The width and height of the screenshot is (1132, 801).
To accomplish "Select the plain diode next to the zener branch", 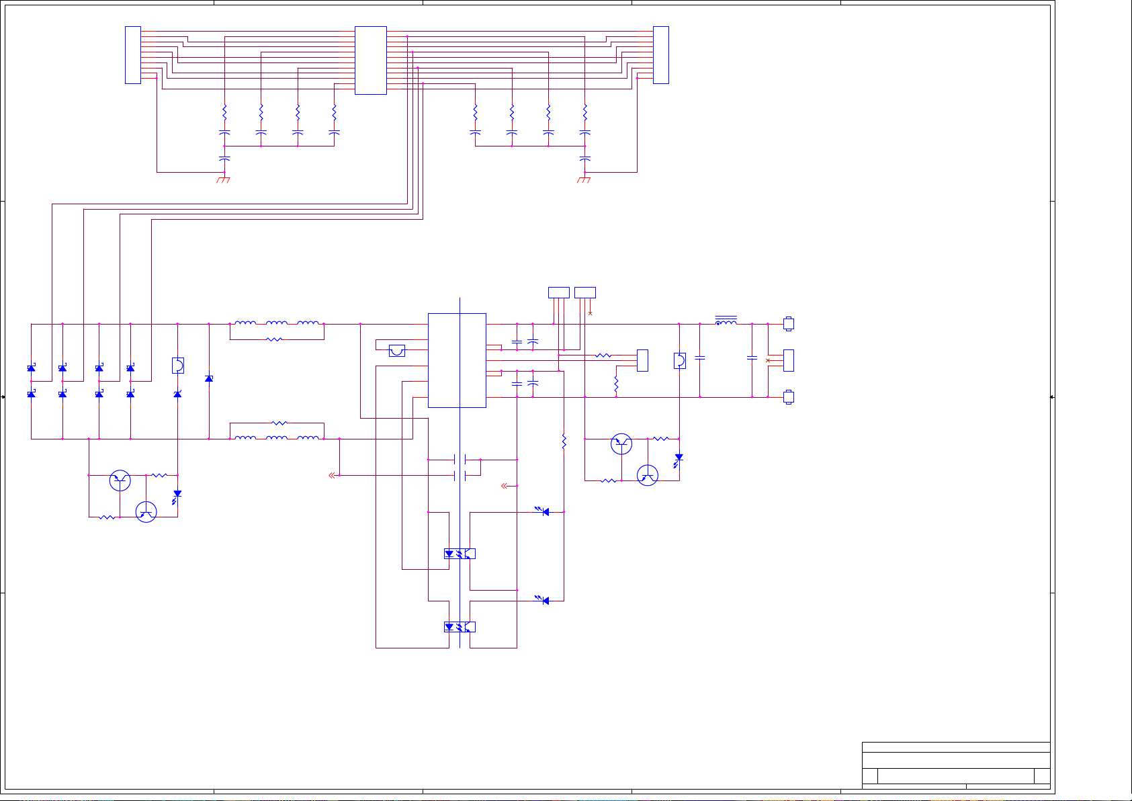I will 209,379.
